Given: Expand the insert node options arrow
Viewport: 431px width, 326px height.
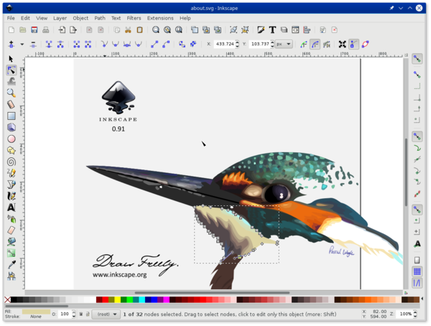Looking at the screenshot, I should coord(22,45).
